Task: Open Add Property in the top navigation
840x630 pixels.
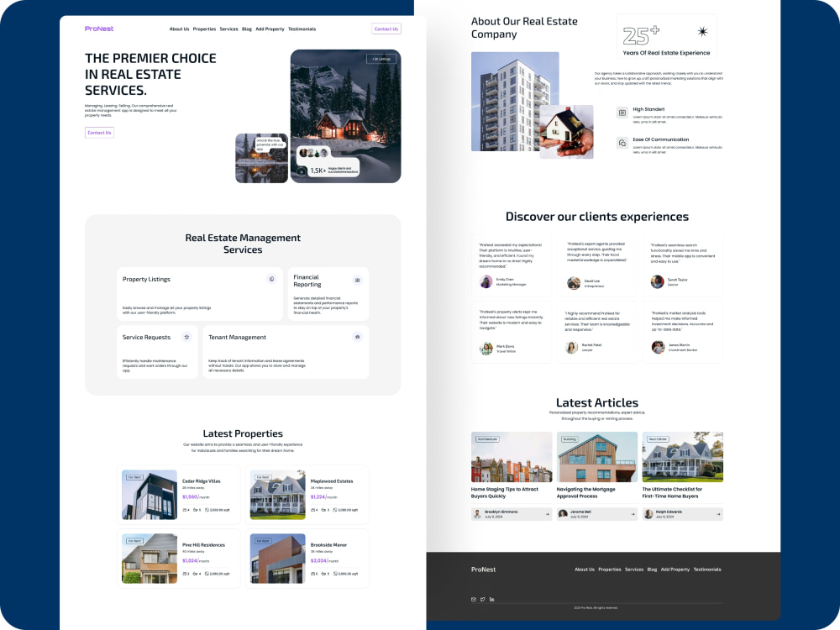Action: [270, 29]
